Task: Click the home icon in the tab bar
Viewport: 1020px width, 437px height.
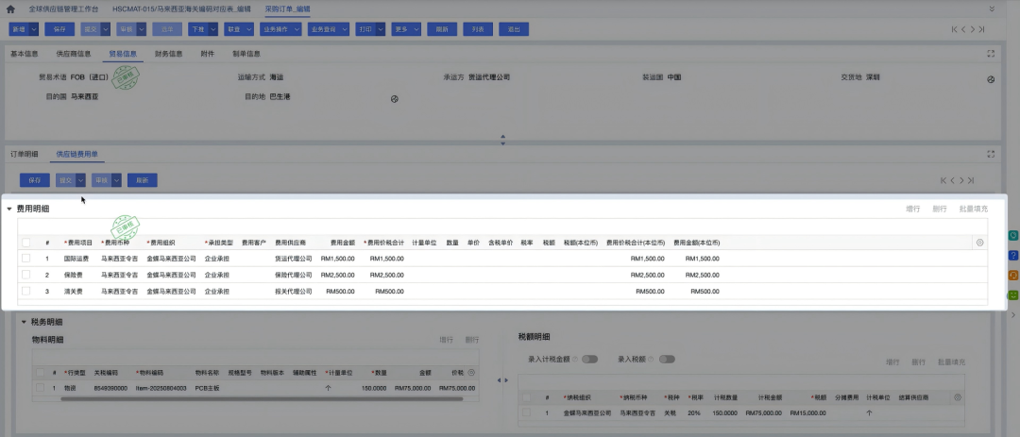Action: click(10, 8)
